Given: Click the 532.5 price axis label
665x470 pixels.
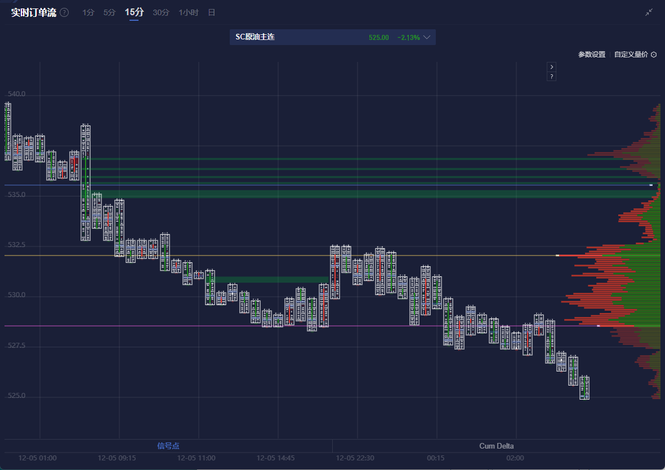Looking at the screenshot, I should point(16,244).
